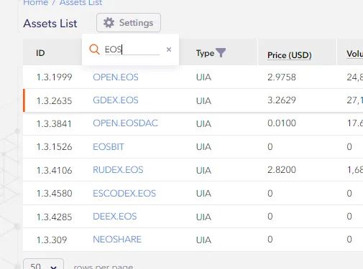Click price value 2.9758
This screenshot has height=269, width=363.
(282, 77)
